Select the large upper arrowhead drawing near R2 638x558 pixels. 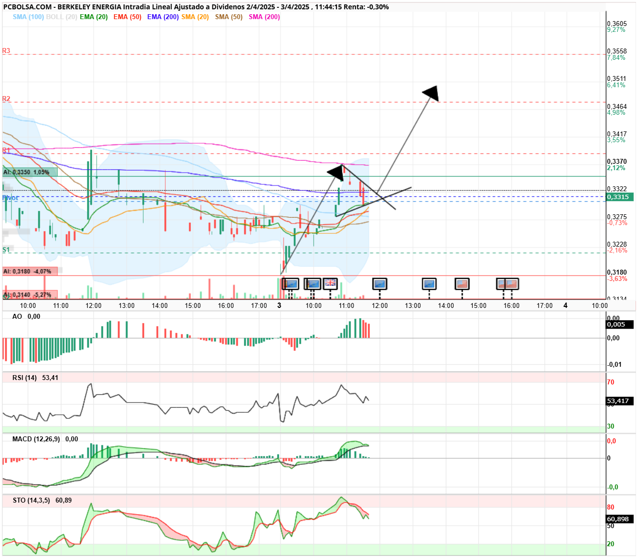pyautogui.click(x=431, y=93)
